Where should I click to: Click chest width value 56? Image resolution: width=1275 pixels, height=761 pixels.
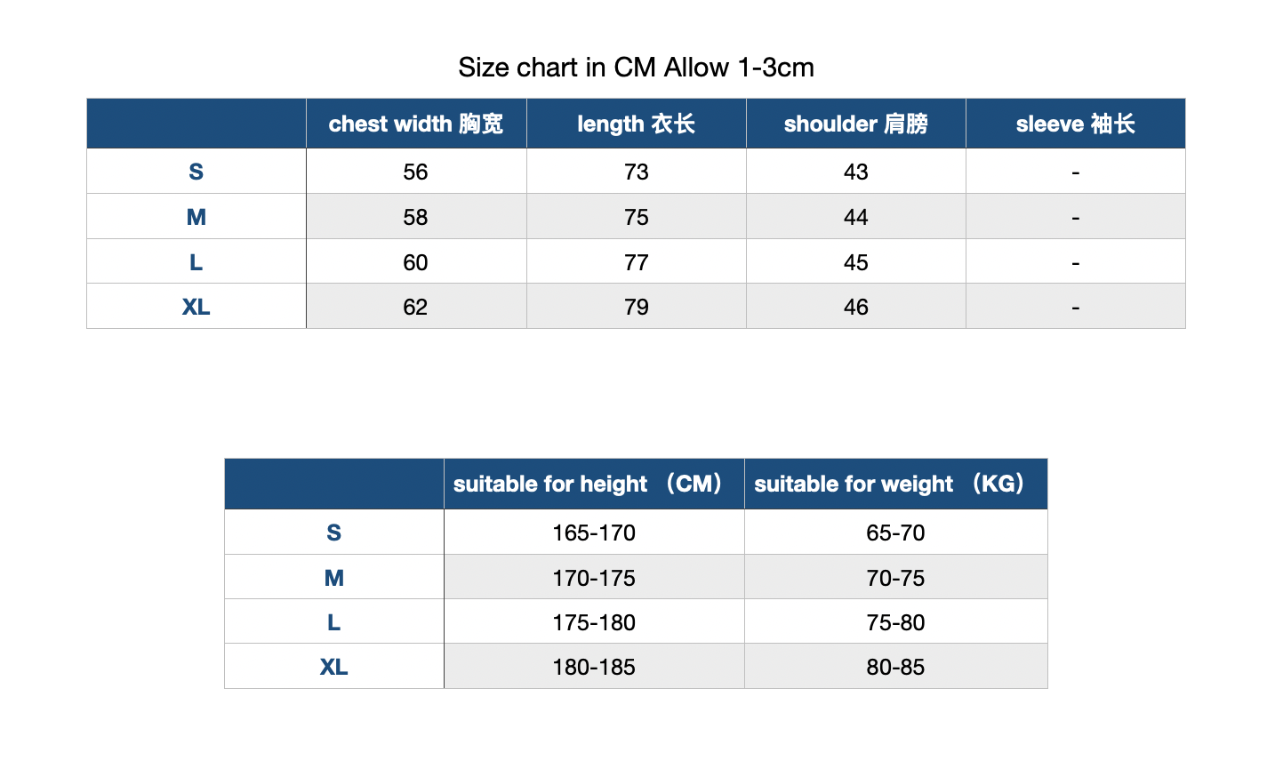[x=415, y=172]
